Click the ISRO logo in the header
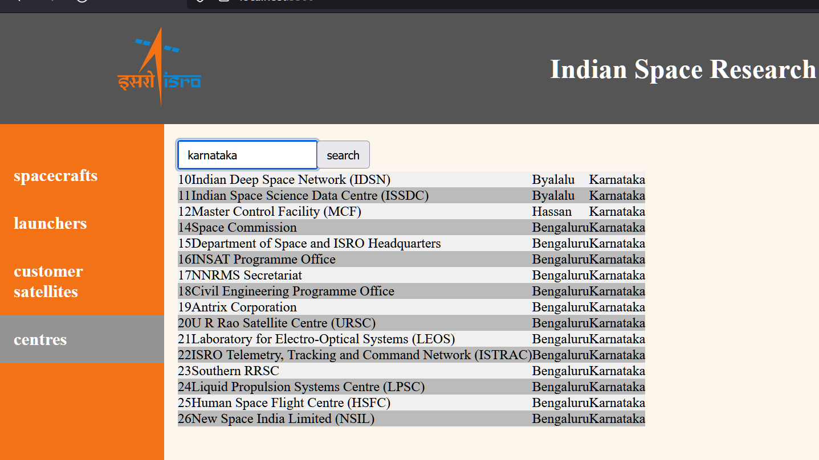The image size is (819, 460). point(160,67)
